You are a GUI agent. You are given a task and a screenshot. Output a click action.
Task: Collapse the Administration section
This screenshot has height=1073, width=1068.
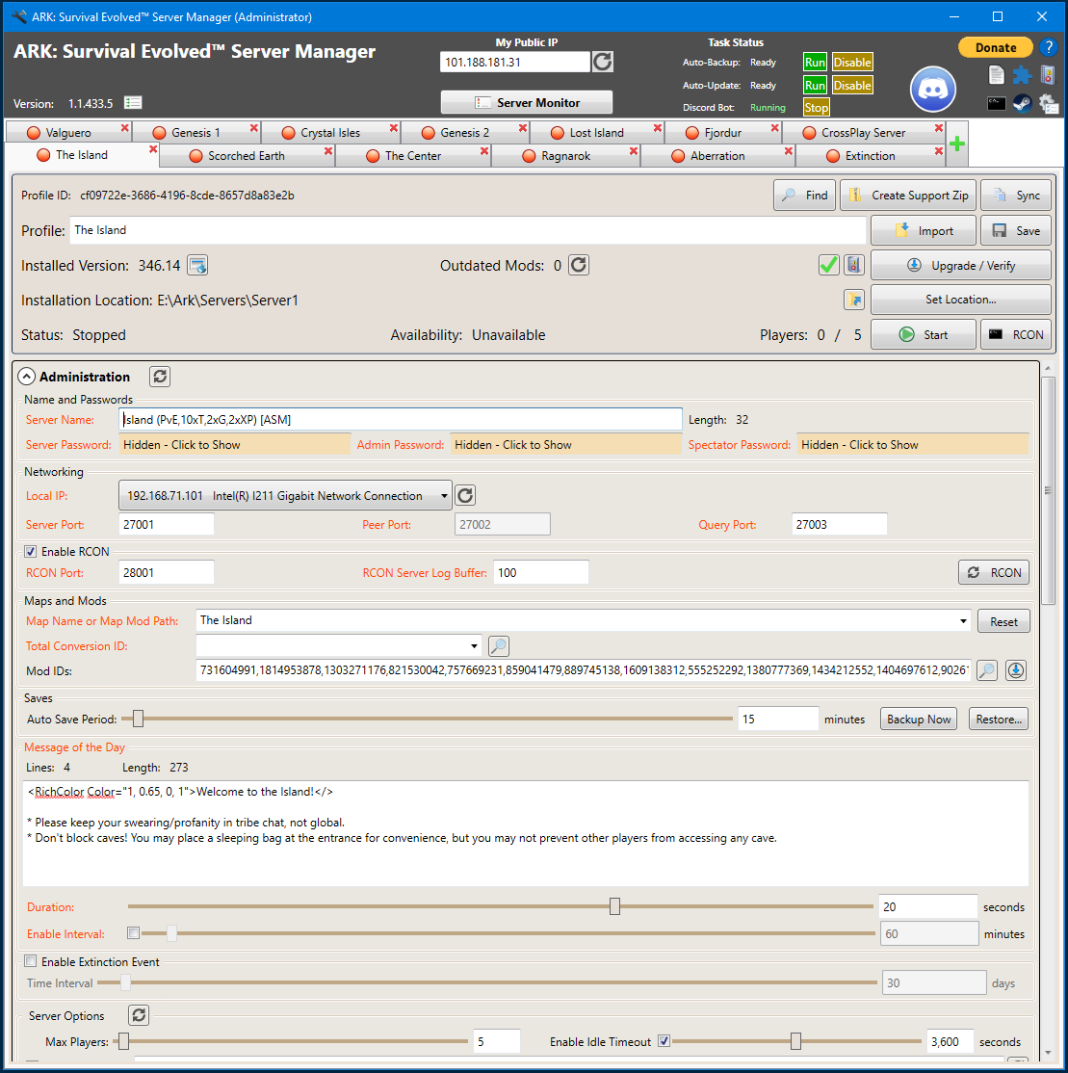pos(26,377)
